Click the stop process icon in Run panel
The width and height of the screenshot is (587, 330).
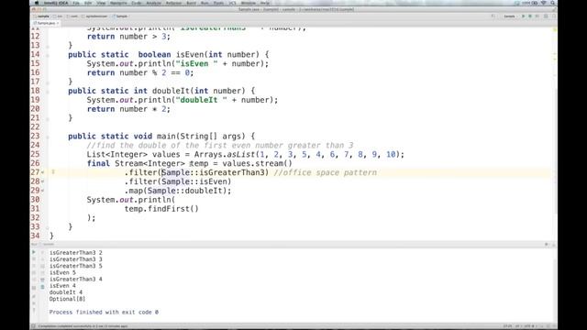34,258
